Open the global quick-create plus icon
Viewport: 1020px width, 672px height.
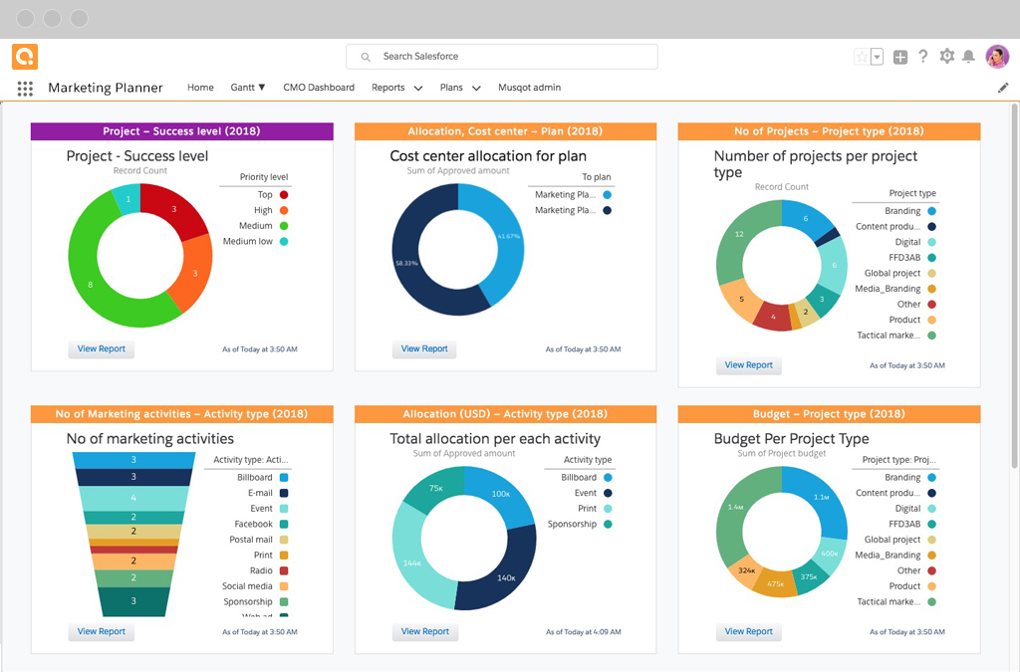tap(899, 57)
